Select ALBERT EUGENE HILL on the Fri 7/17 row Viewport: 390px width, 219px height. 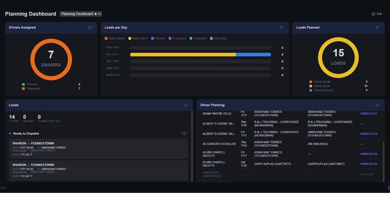218,134
